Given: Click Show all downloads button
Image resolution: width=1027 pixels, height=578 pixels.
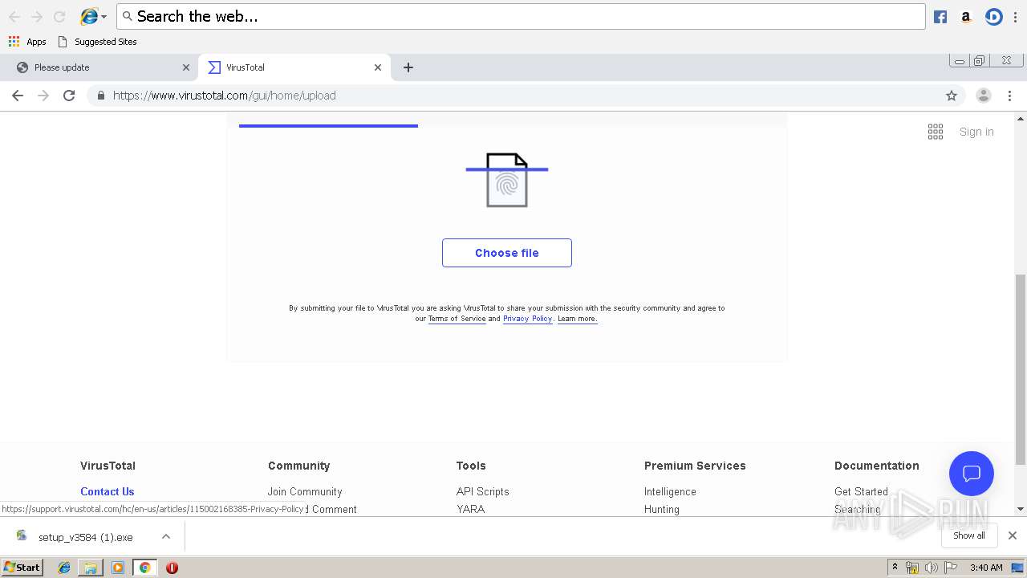Looking at the screenshot, I should pos(969,535).
